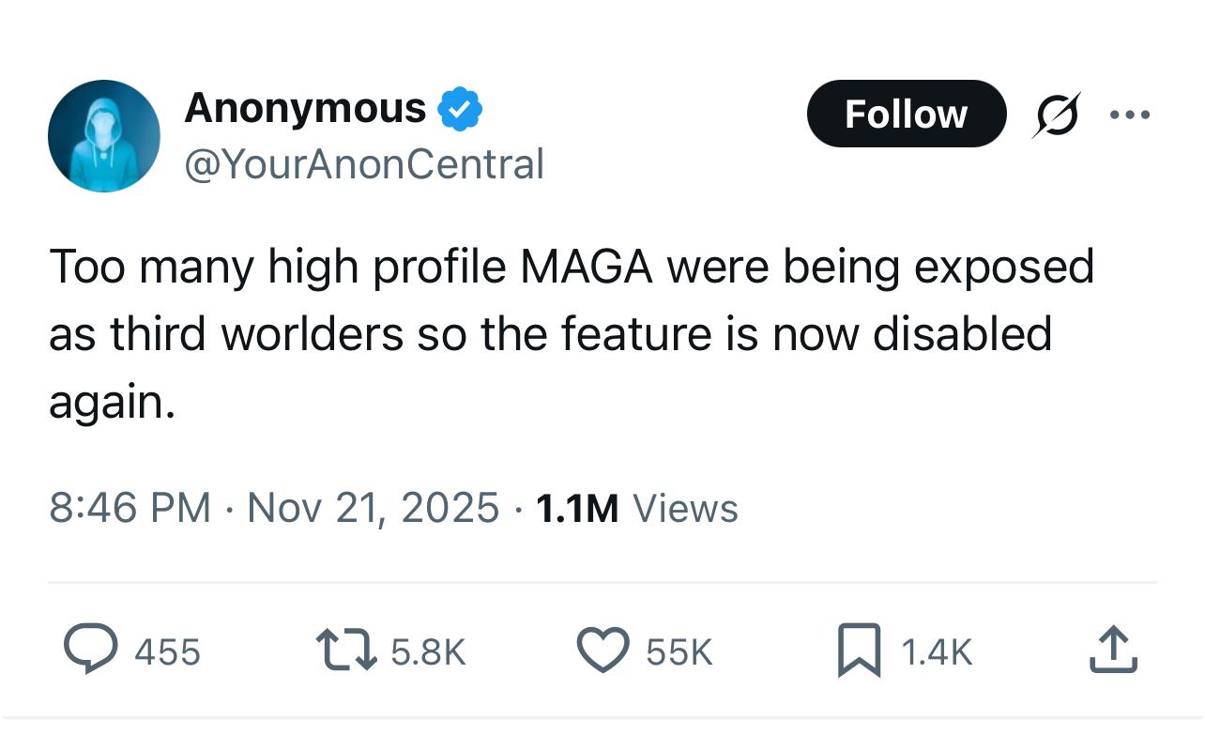Tap the share upload arrow icon
This screenshot has height=735, width=1205.
(1113, 651)
